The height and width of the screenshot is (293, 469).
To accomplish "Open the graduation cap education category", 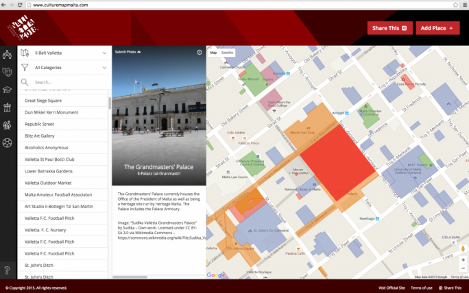I will (x=8, y=90).
